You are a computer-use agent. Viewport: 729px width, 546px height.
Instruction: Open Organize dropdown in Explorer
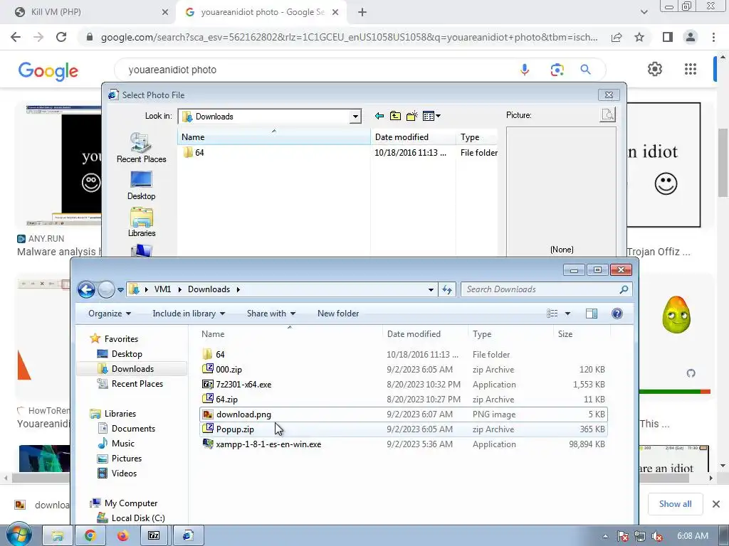(110, 314)
